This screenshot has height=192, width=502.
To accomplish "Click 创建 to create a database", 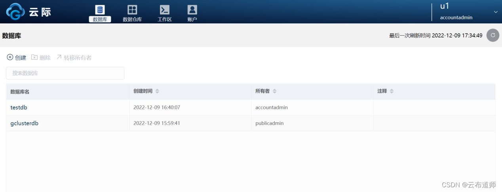I will pos(17,57).
